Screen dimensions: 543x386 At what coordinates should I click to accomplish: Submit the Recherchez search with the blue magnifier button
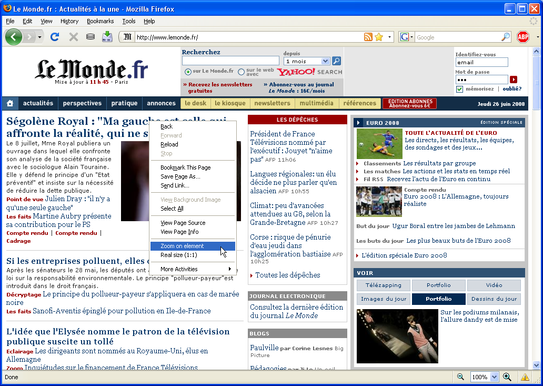tap(336, 61)
